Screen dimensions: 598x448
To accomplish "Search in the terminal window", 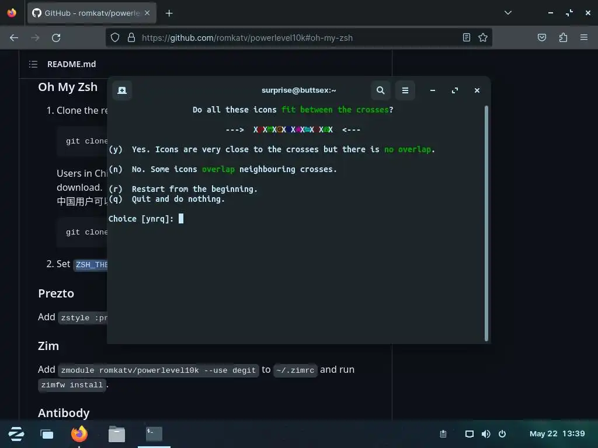I will point(380,90).
